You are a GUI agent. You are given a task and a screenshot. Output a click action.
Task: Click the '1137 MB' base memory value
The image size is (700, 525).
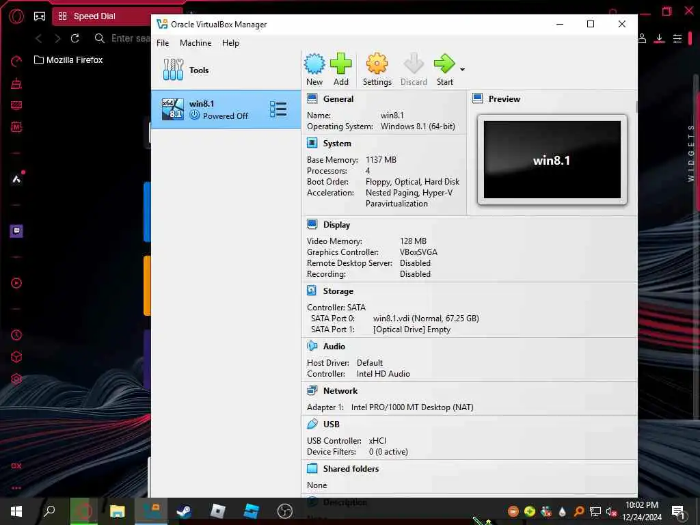(x=381, y=160)
